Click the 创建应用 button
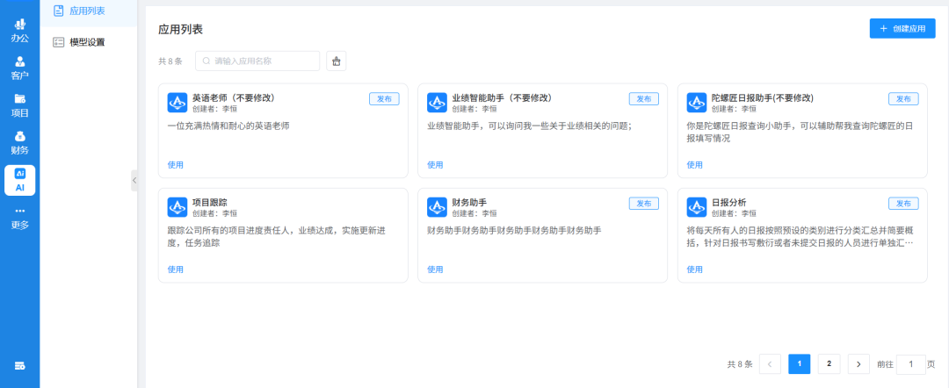The height and width of the screenshot is (388, 949). tap(902, 28)
